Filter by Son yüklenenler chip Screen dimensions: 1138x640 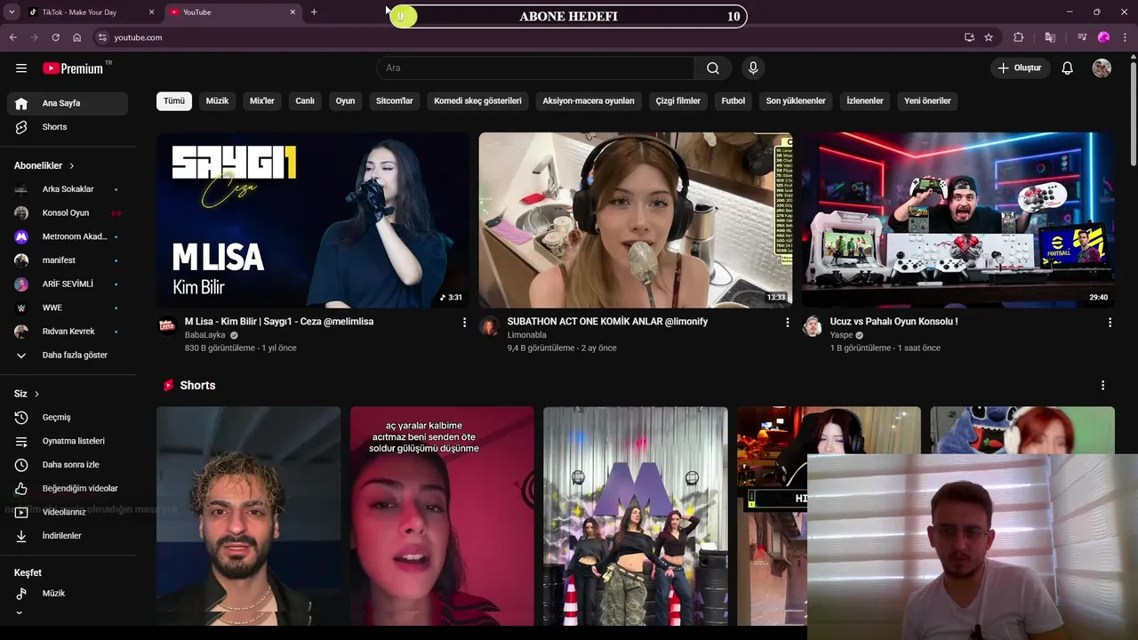coord(796,101)
